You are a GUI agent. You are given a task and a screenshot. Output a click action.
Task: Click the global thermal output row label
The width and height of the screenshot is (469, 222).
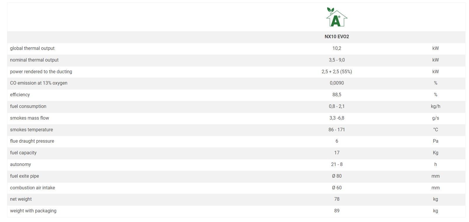(x=32, y=48)
